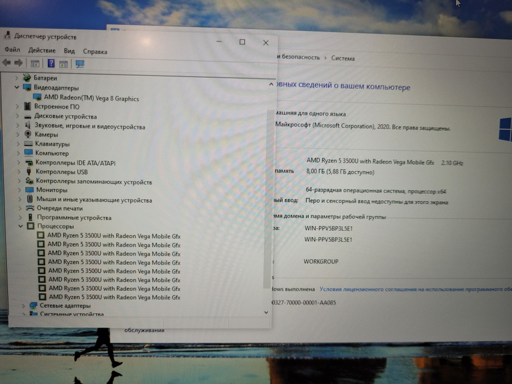This screenshot has width=512, height=384.
Task: Open the Вид menu
Action: click(x=69, y=51)
